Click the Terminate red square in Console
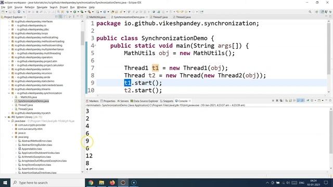The width and height of the screenshot is (333, 187). click(x=273, y=100)
